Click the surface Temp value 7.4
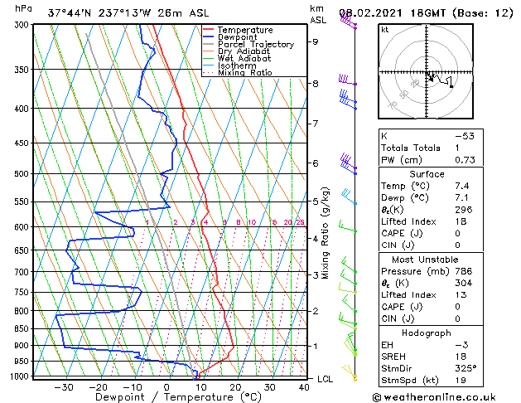 click(x=462, y=186)
